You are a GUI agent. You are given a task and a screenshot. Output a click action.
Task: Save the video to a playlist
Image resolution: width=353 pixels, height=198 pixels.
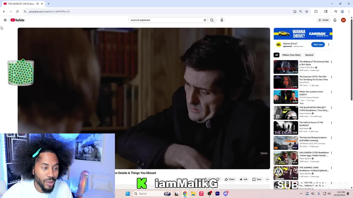(257, 179)
